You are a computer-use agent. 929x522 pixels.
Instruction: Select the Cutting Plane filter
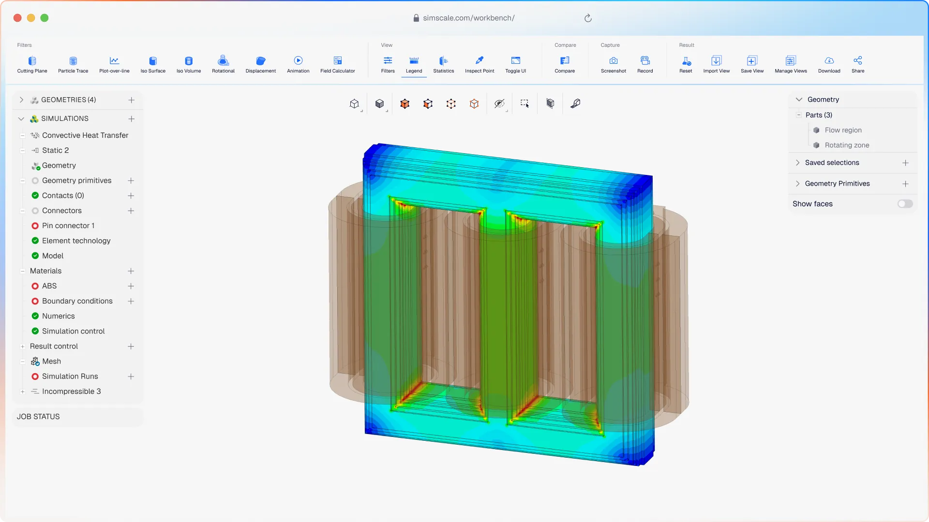32,64
